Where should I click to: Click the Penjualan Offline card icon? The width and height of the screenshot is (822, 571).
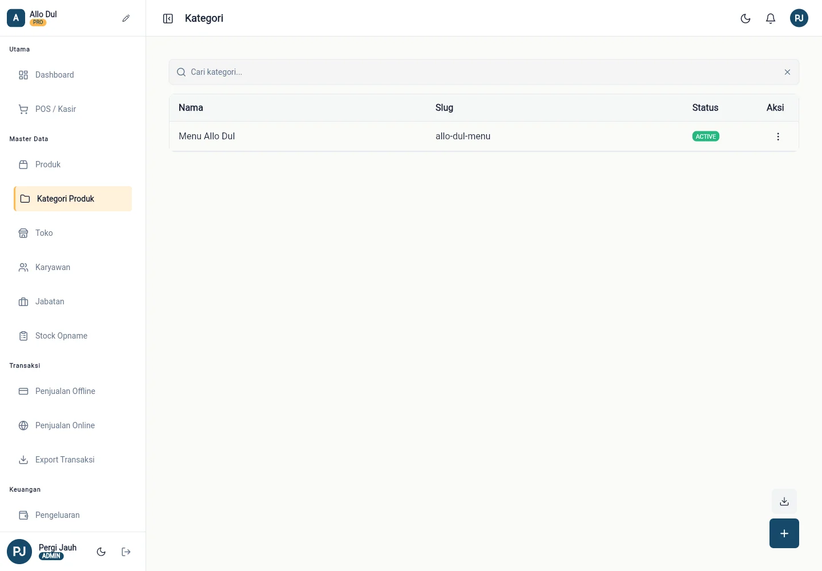(23, 391)
